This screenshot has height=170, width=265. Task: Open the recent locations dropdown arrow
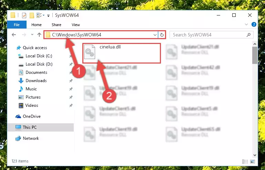click(32, 35)
